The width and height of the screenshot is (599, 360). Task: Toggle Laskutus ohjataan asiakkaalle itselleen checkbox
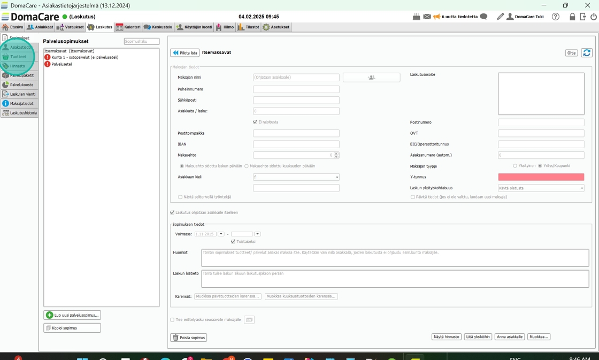click(x=172, y=212)
